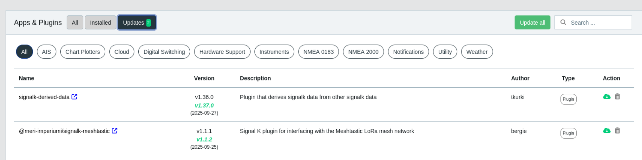Switch to the Updates tab
Screen dimensions: 642x160
tap(137, 23)
